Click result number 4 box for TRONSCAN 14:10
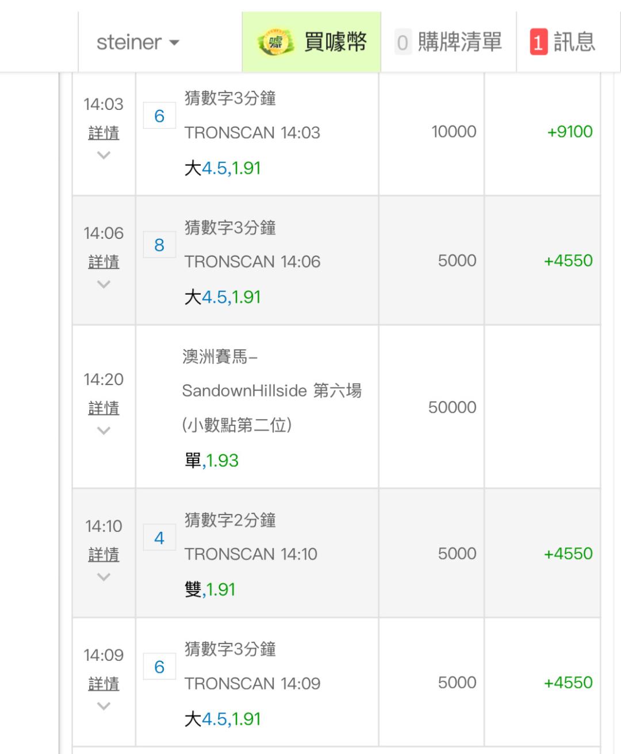This screenshot has width=621, height=754. coord(159,538)
